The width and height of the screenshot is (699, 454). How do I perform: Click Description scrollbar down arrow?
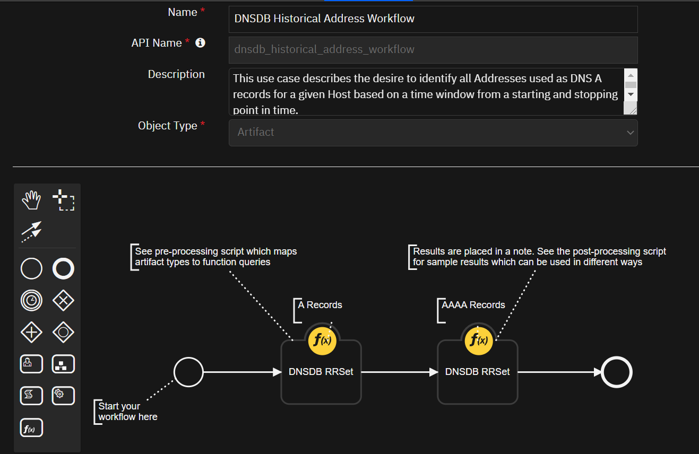[631, 94]
